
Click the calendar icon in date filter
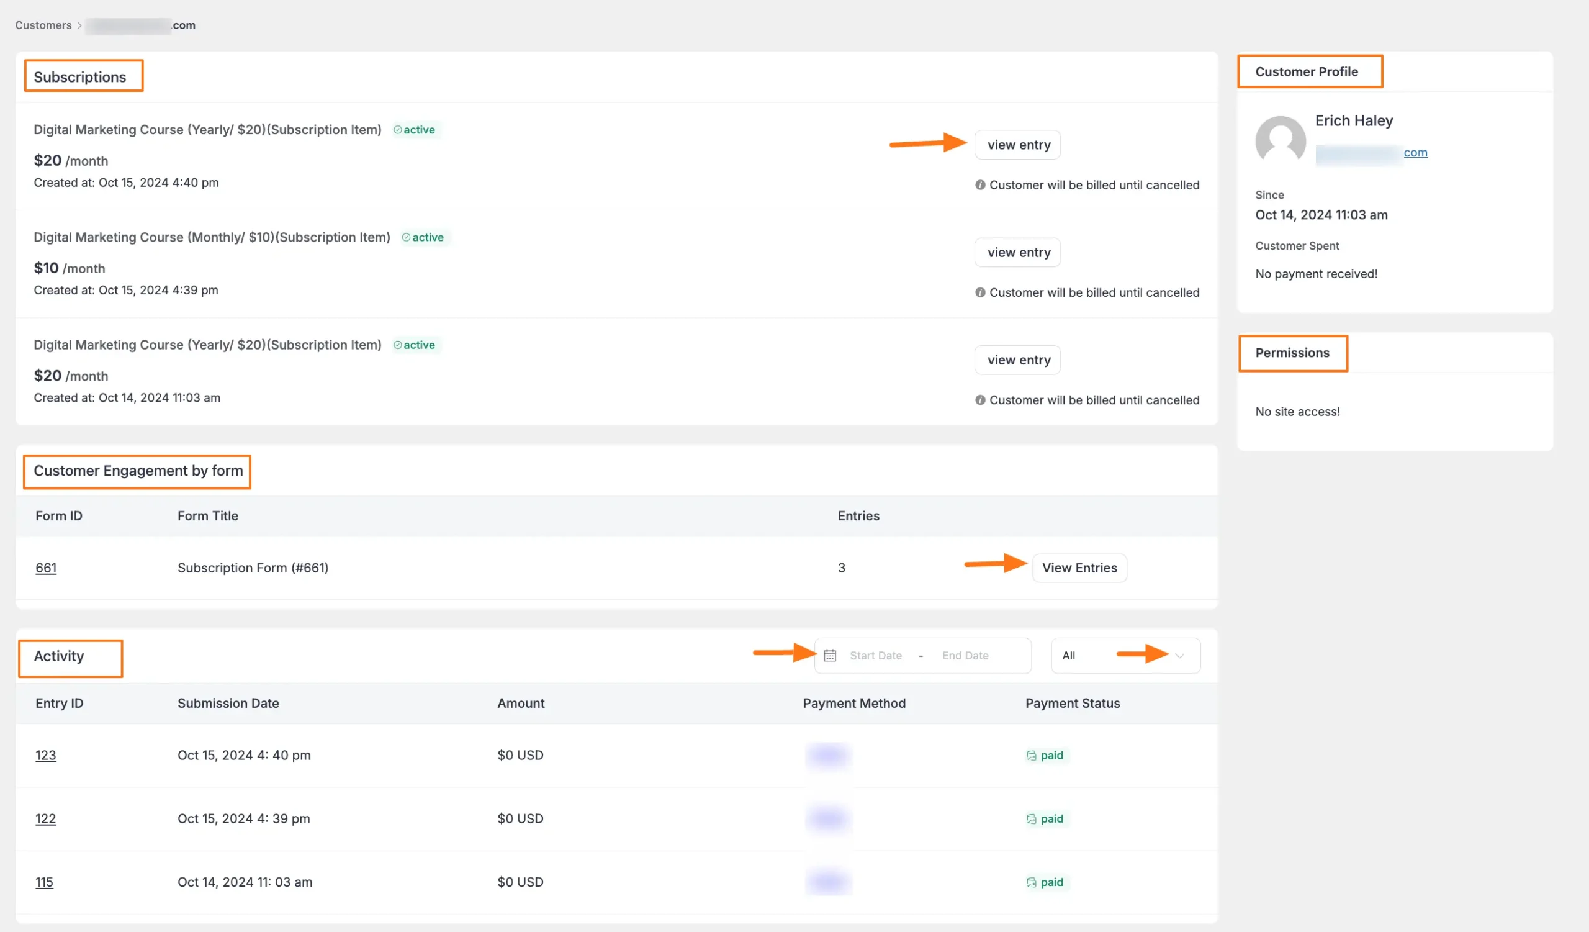830,656
